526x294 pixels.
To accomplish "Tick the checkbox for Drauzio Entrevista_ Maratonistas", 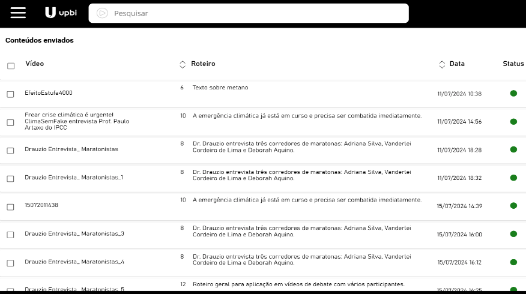I will [x=10, y=151].
